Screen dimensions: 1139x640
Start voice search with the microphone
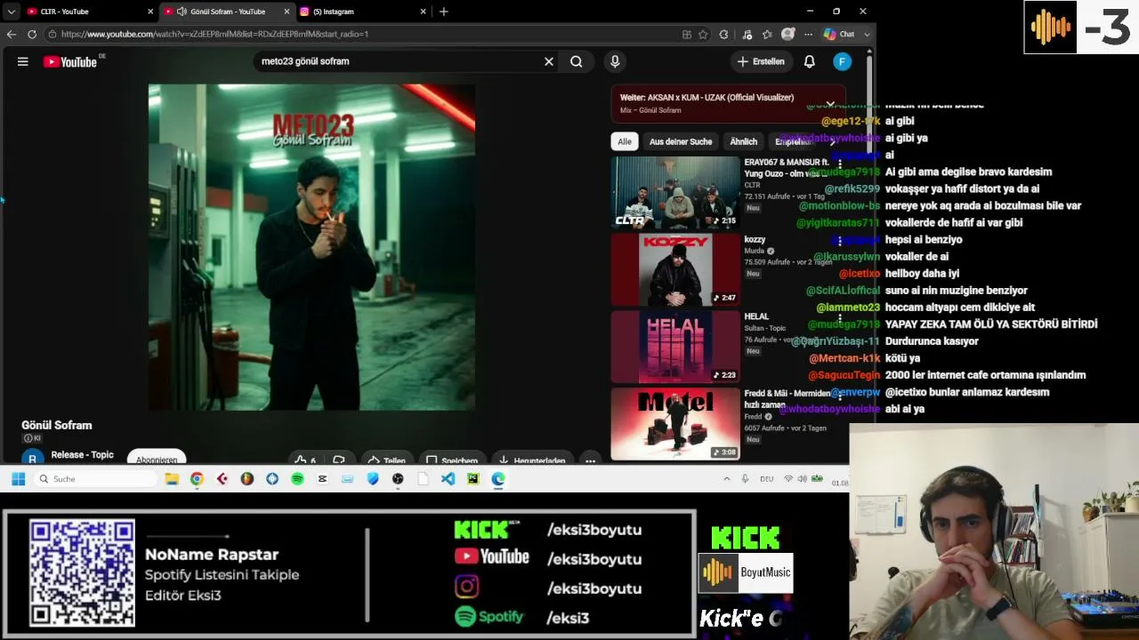[615, 61]
